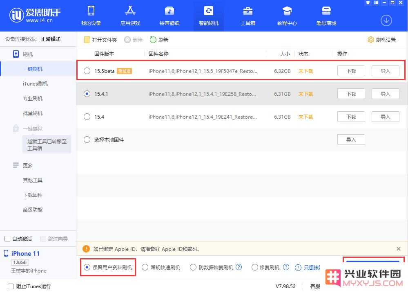Import firmware for 15.4 row
408x293 pixels.
[386, 117]
